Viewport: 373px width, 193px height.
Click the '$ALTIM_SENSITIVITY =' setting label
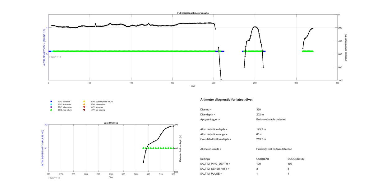pyautogui.click(x=215, y=169)
